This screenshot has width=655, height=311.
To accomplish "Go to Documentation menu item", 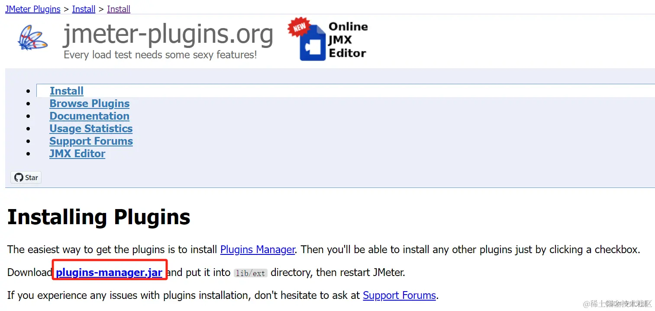I will click(x=89, y=116).
